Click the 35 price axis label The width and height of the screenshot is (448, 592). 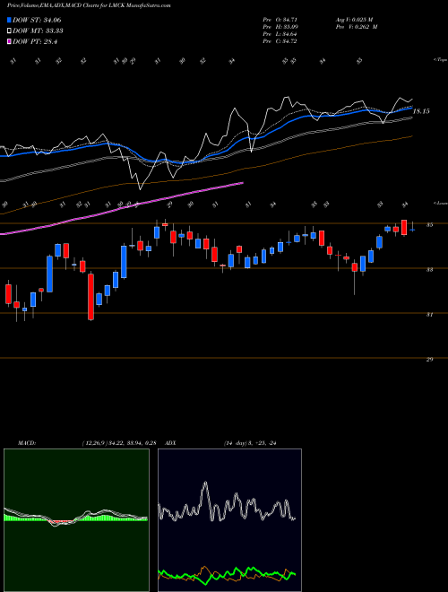(429, 225)
